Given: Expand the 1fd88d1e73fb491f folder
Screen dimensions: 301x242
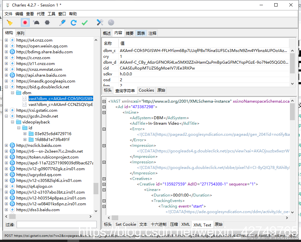Looking at the screenshot, I should (x=25, y=139).
